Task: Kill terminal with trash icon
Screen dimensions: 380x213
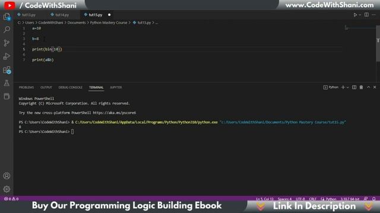Action: point(362,87)
